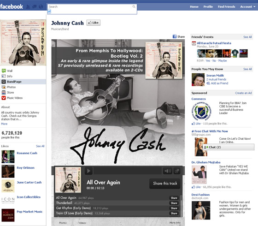Click More Info at player bottom
The height and width of the screenshot is (226, 258).
175,222
